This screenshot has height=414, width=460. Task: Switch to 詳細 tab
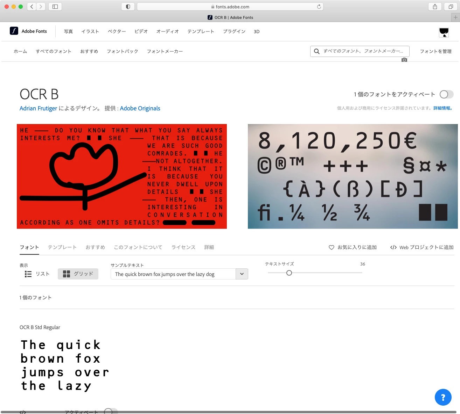[x=209, y=247]
